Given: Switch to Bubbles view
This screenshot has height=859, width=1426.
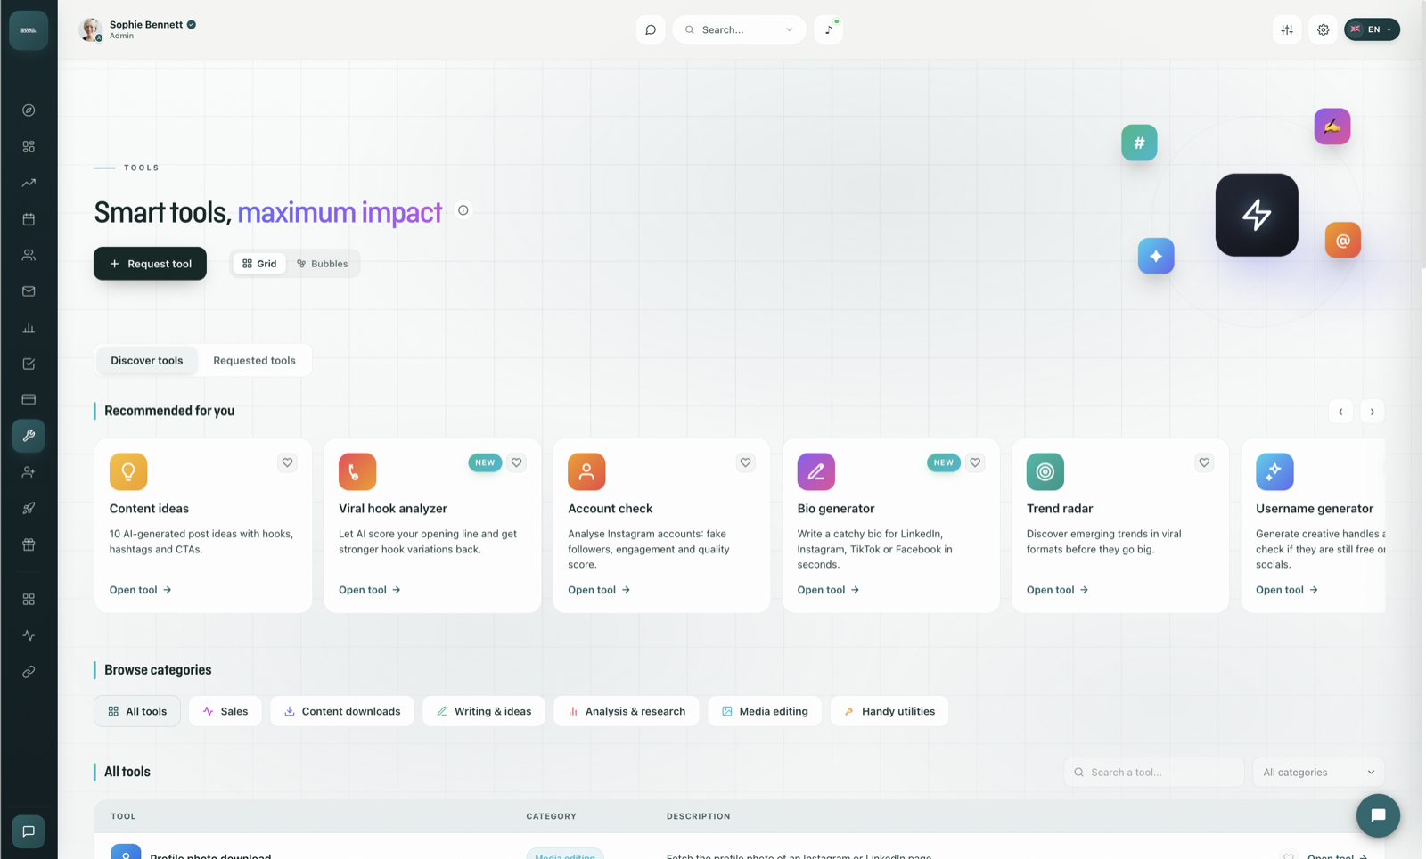Looking at the screenshot, I should (323, 264).
